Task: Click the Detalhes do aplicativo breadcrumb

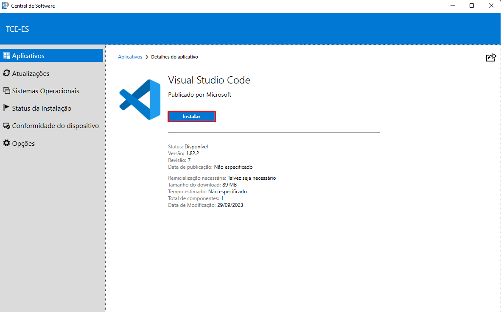Action: click(174, 57)
